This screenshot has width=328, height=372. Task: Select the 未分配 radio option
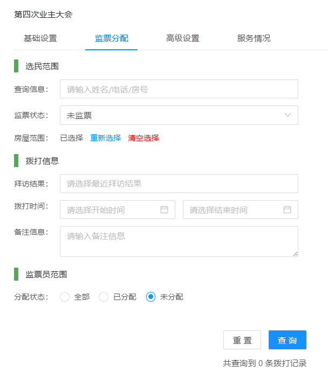point(151,297)
